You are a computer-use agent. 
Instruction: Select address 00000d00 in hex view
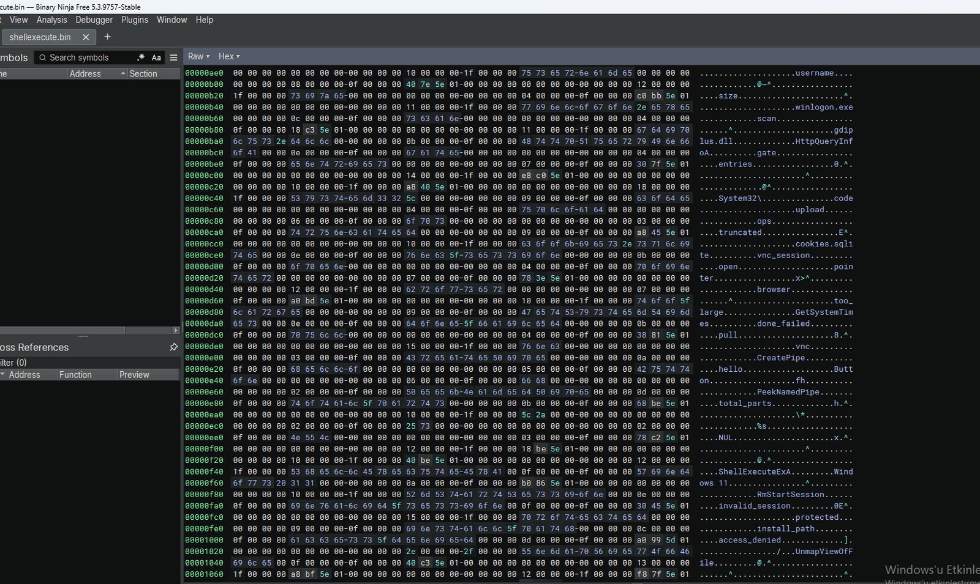click(x=205, y=267)
